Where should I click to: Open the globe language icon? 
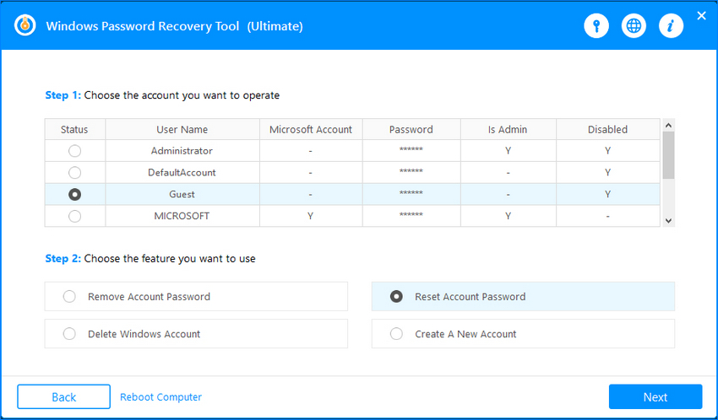(634, 25)
